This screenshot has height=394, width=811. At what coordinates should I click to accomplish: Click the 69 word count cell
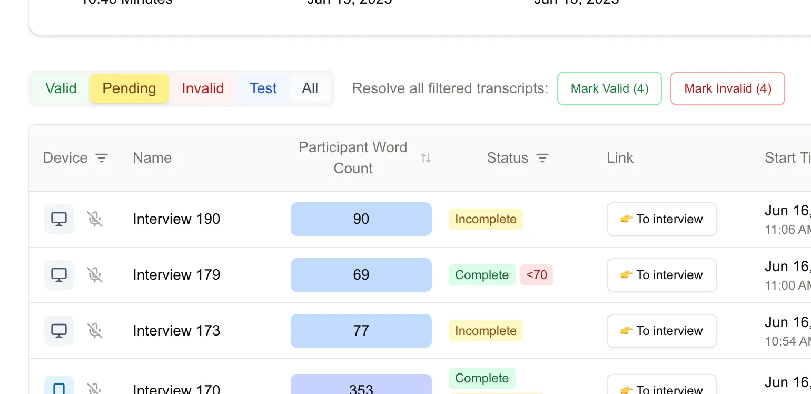(x=361, y=275)
